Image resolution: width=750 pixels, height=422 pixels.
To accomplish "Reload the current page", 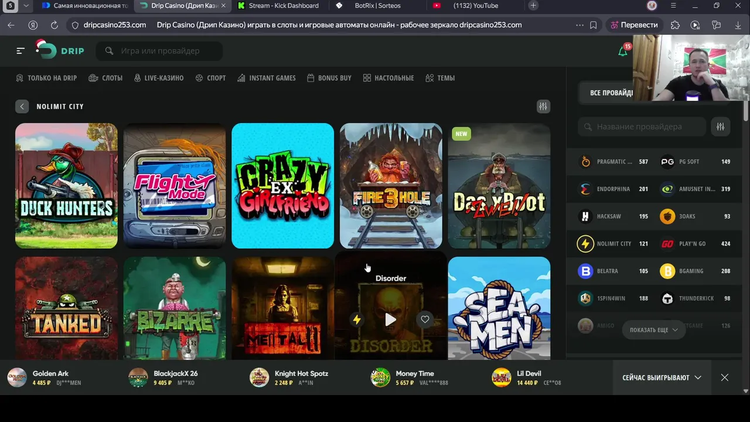I will (54, 25).
